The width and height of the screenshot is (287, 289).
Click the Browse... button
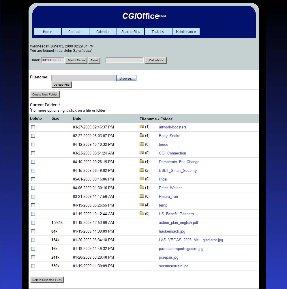(126, 78)
